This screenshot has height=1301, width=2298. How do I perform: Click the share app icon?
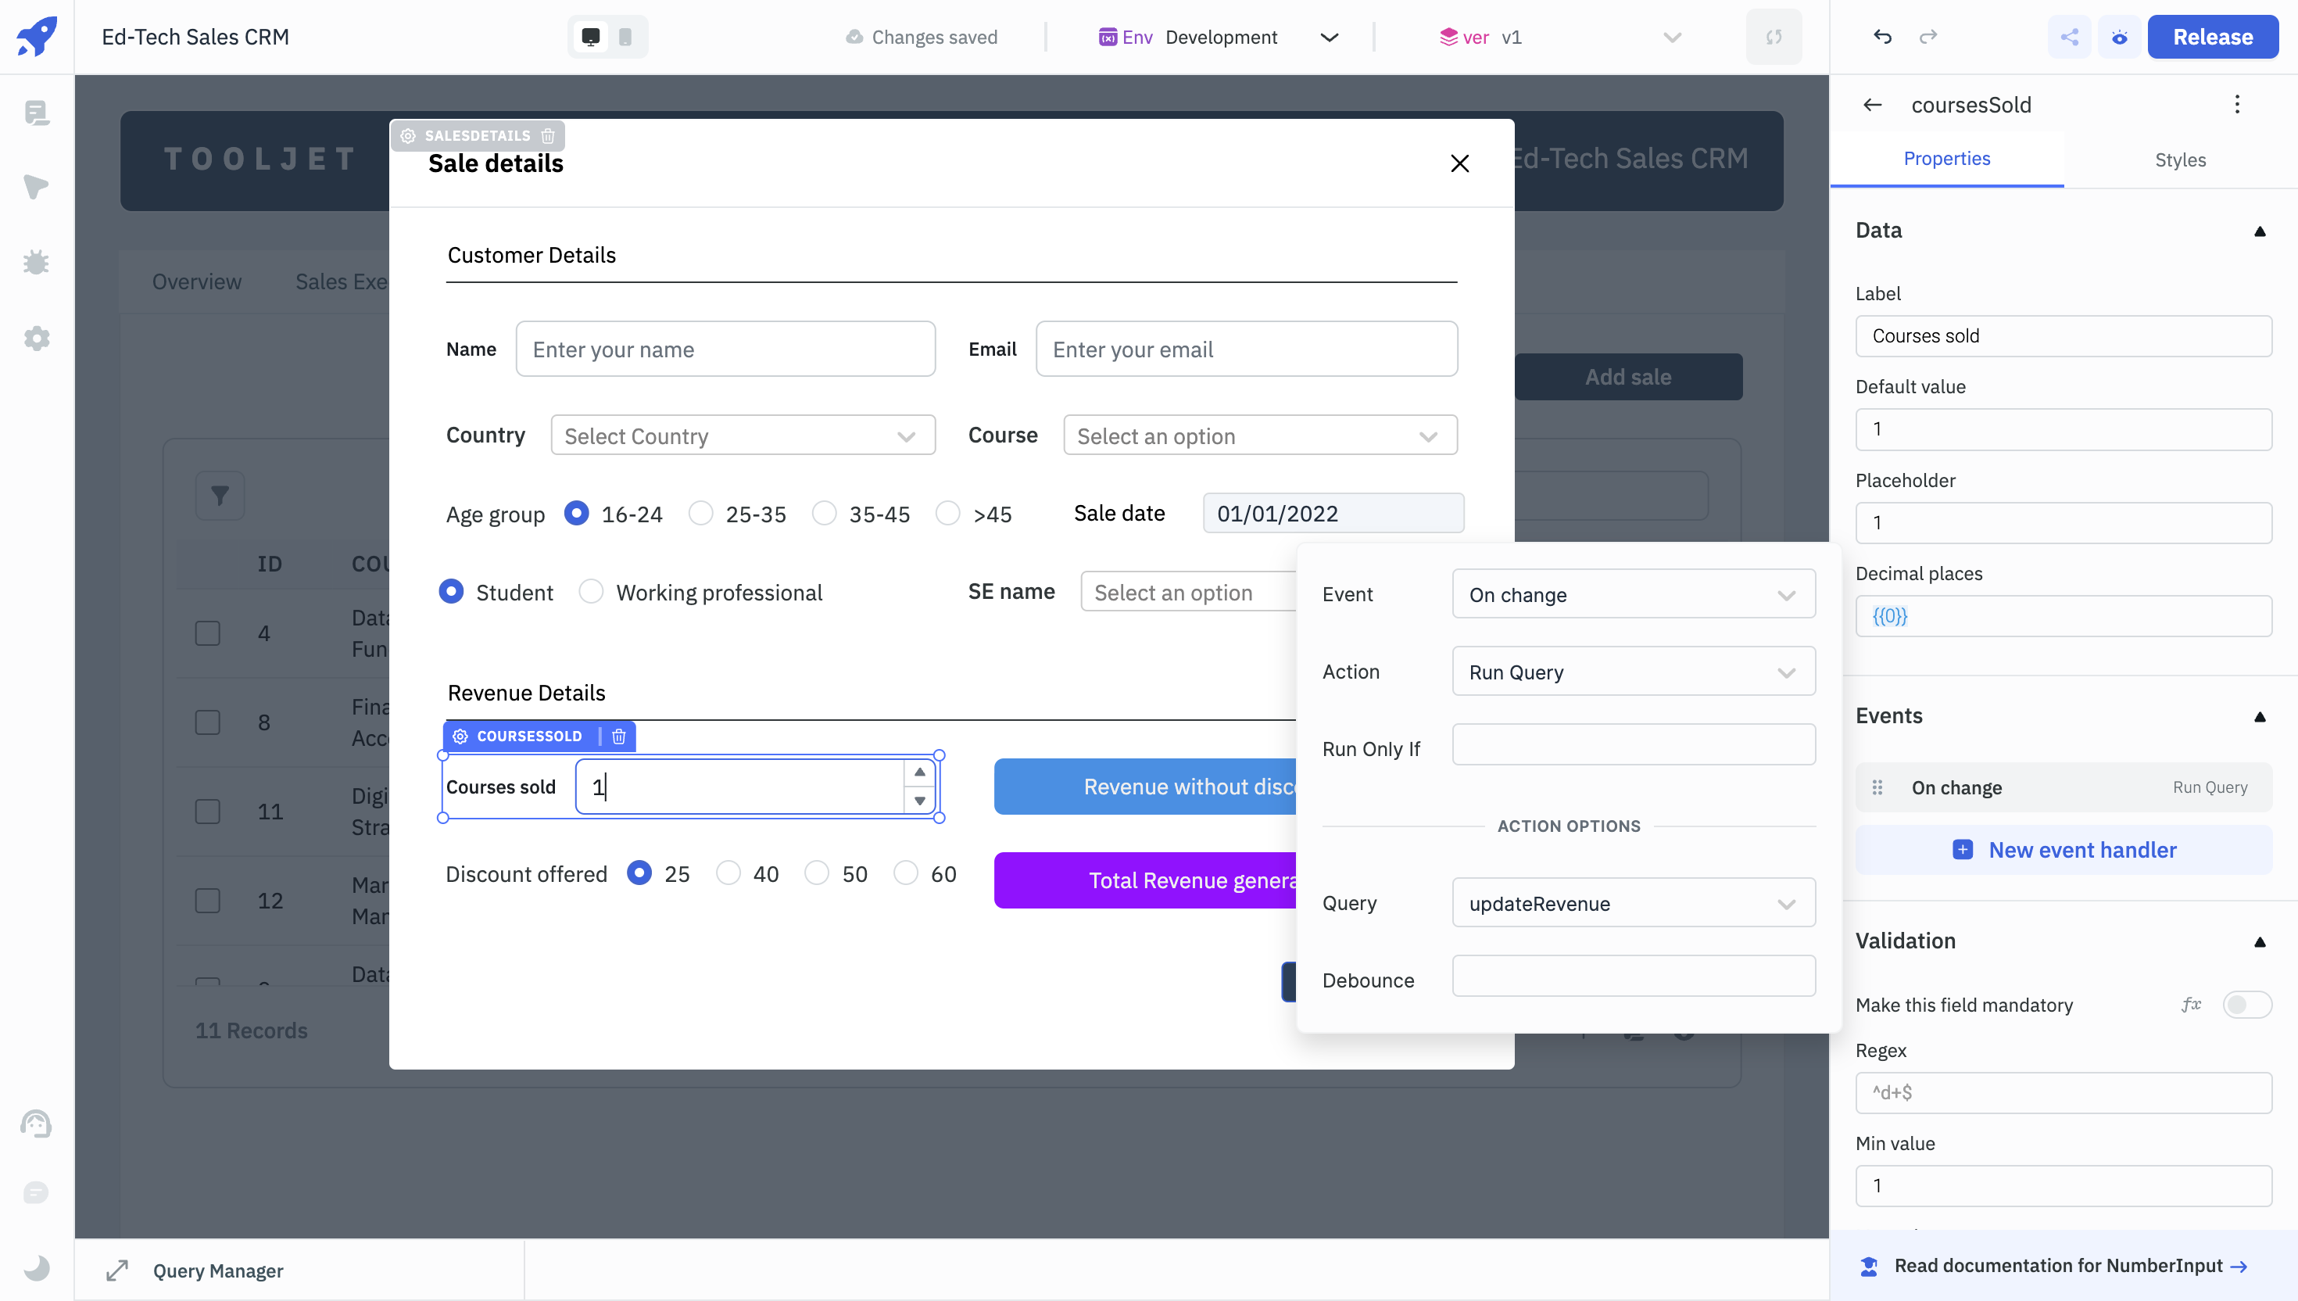click(2069, 37)
